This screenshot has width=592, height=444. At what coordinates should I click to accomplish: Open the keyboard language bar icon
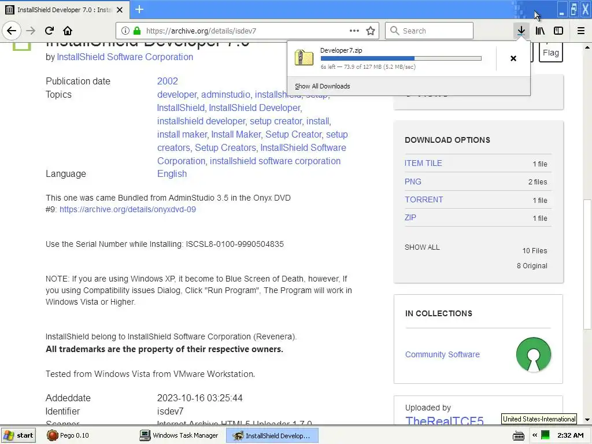(519, 435)
